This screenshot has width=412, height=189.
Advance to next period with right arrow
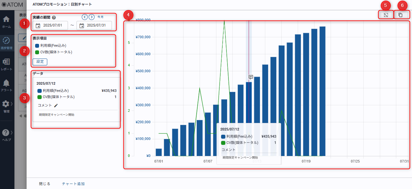click(x=92, y=17)
